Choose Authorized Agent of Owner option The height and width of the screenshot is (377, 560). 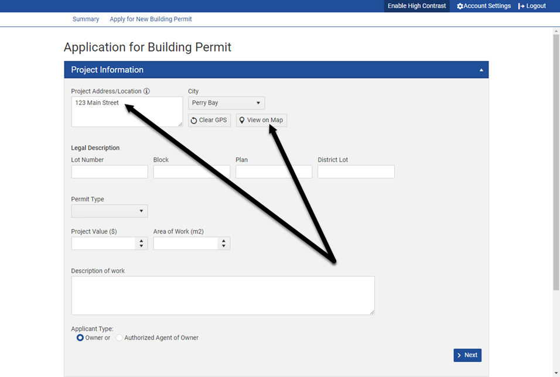point(119,338)
